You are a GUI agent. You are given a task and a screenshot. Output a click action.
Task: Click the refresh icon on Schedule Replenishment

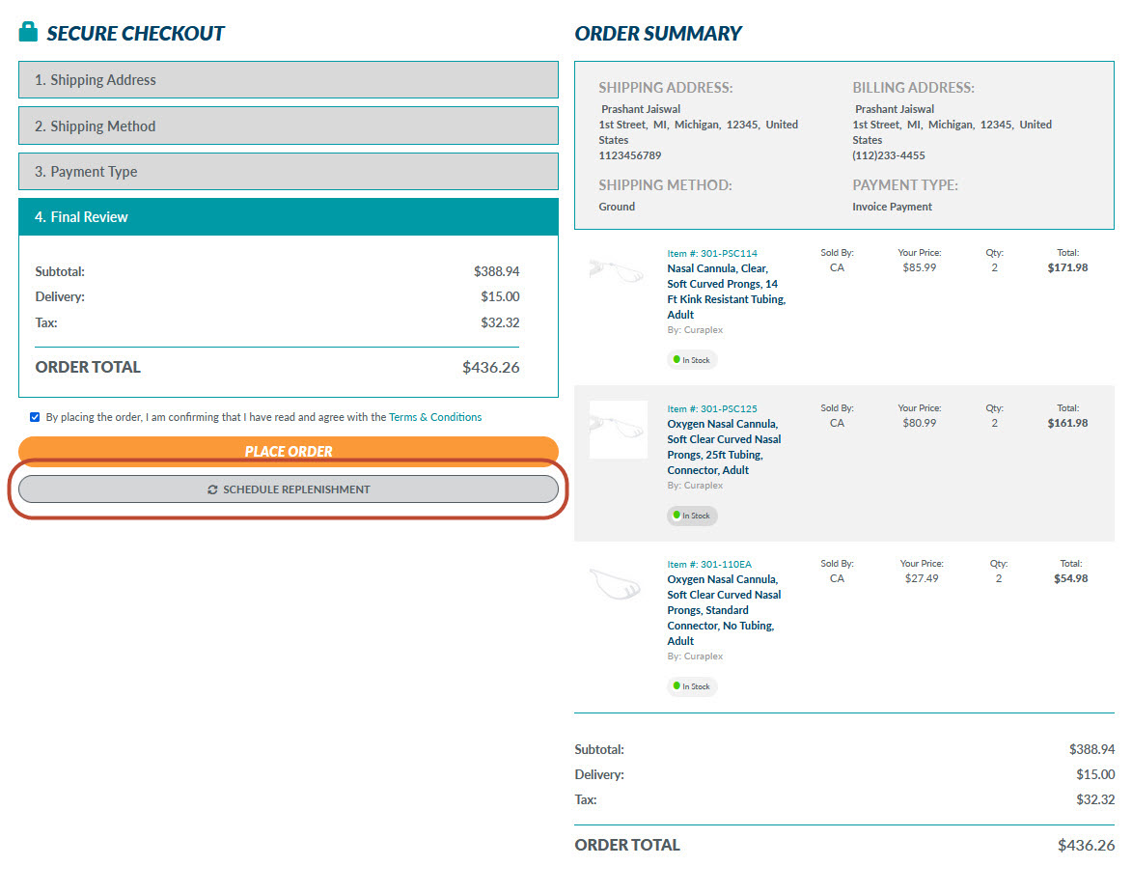(212, 489)
